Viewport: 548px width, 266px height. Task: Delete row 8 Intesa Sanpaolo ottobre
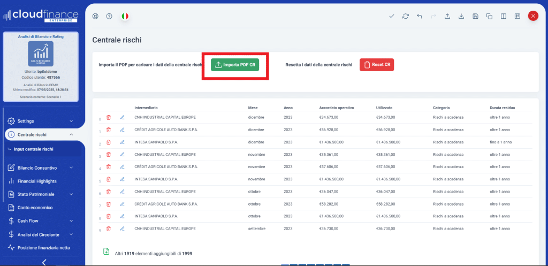pos(108,216)
